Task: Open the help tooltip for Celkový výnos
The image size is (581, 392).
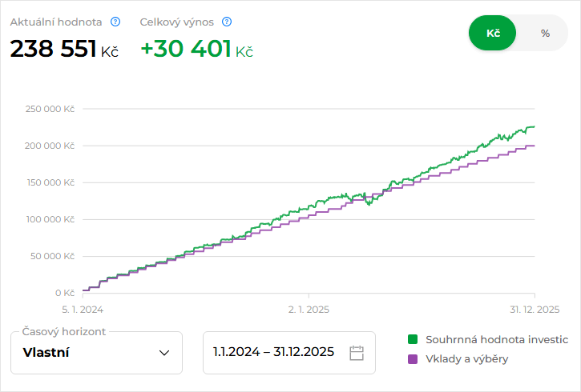Action: click(227, 22)
